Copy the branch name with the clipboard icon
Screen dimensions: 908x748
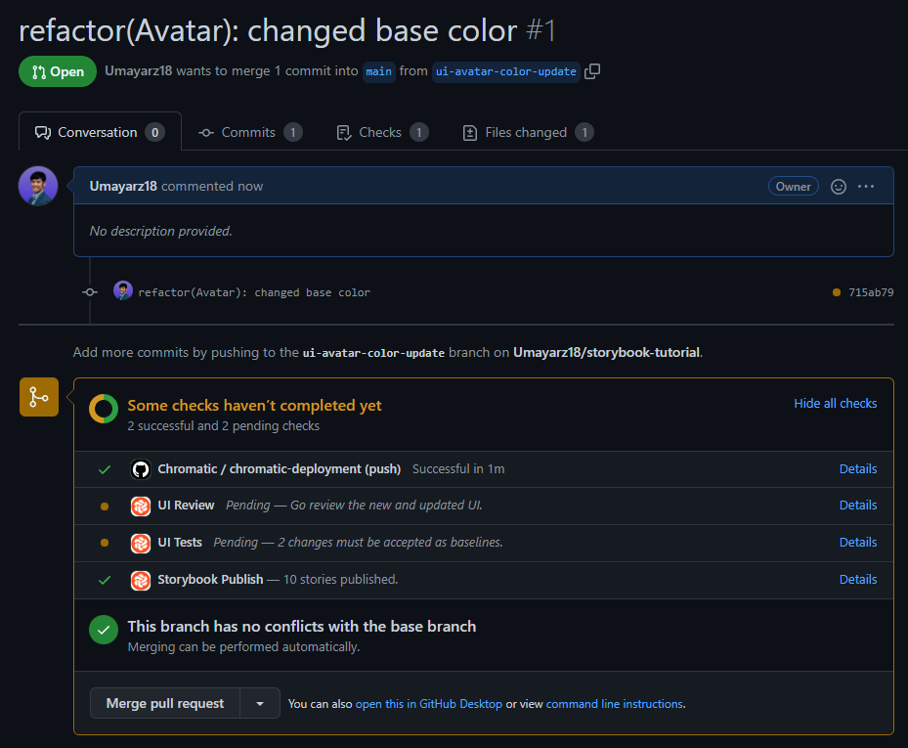592,71
